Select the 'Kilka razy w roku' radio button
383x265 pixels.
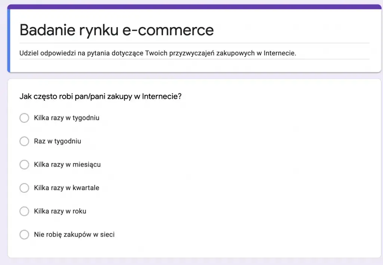[24, 211]
